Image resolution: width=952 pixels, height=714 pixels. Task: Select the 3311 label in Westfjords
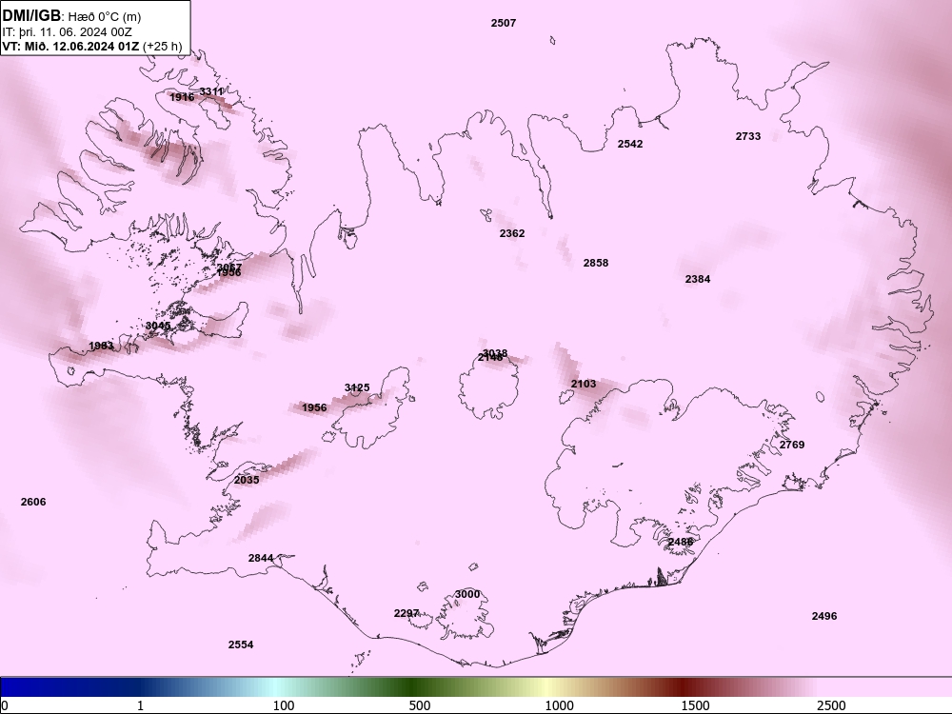pos(211,91)
